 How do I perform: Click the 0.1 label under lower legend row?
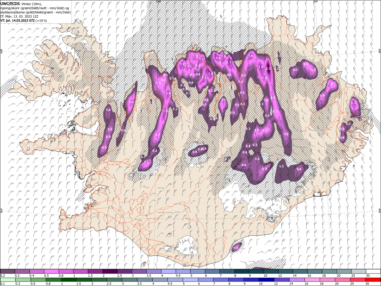click(x=3, y=284)
